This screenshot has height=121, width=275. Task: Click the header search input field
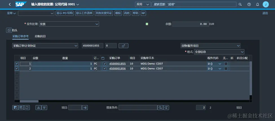click(194, 5)
